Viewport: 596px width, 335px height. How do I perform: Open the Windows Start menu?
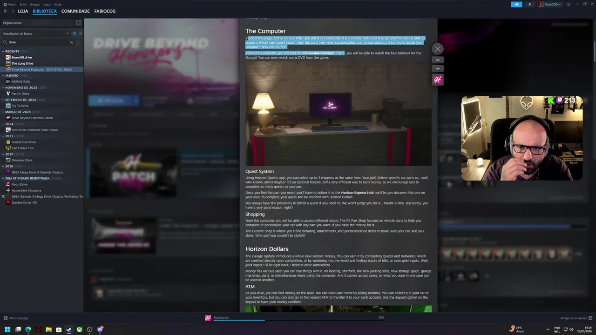pos(7,329)
